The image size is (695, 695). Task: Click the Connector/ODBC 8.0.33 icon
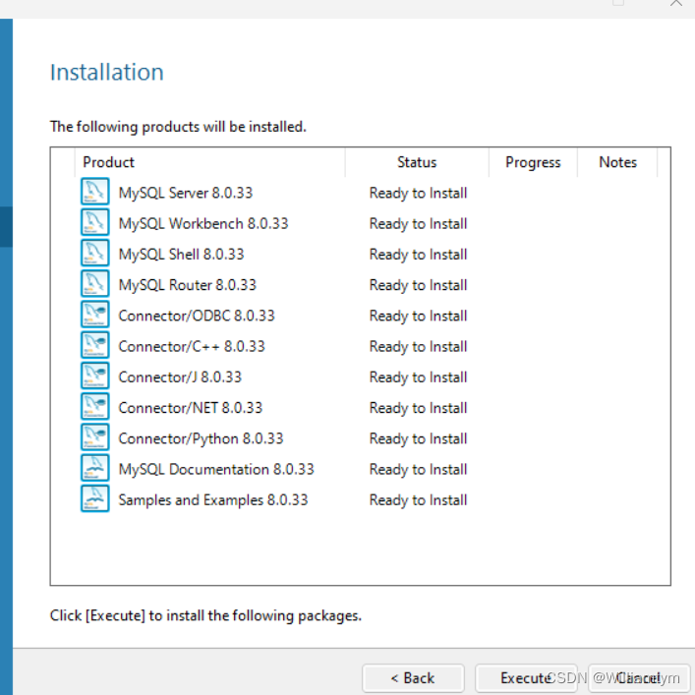(94, 315)
